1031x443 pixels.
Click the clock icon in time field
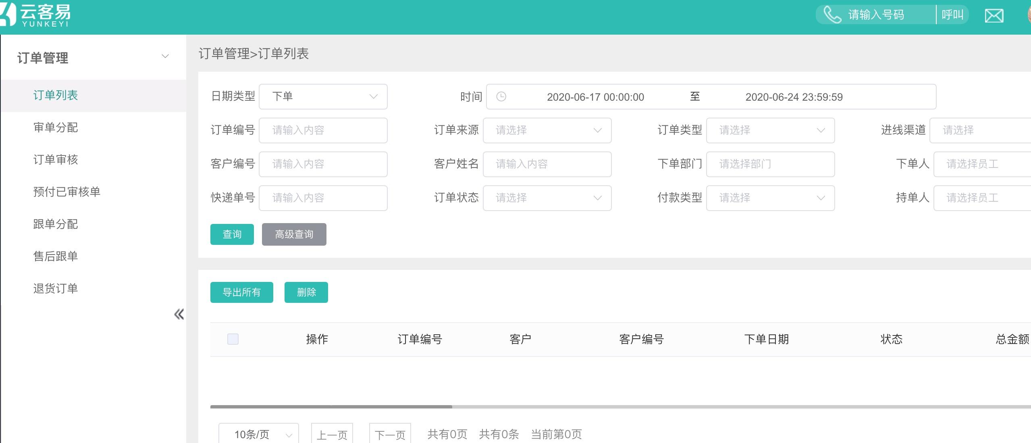(x=501, y=97)
